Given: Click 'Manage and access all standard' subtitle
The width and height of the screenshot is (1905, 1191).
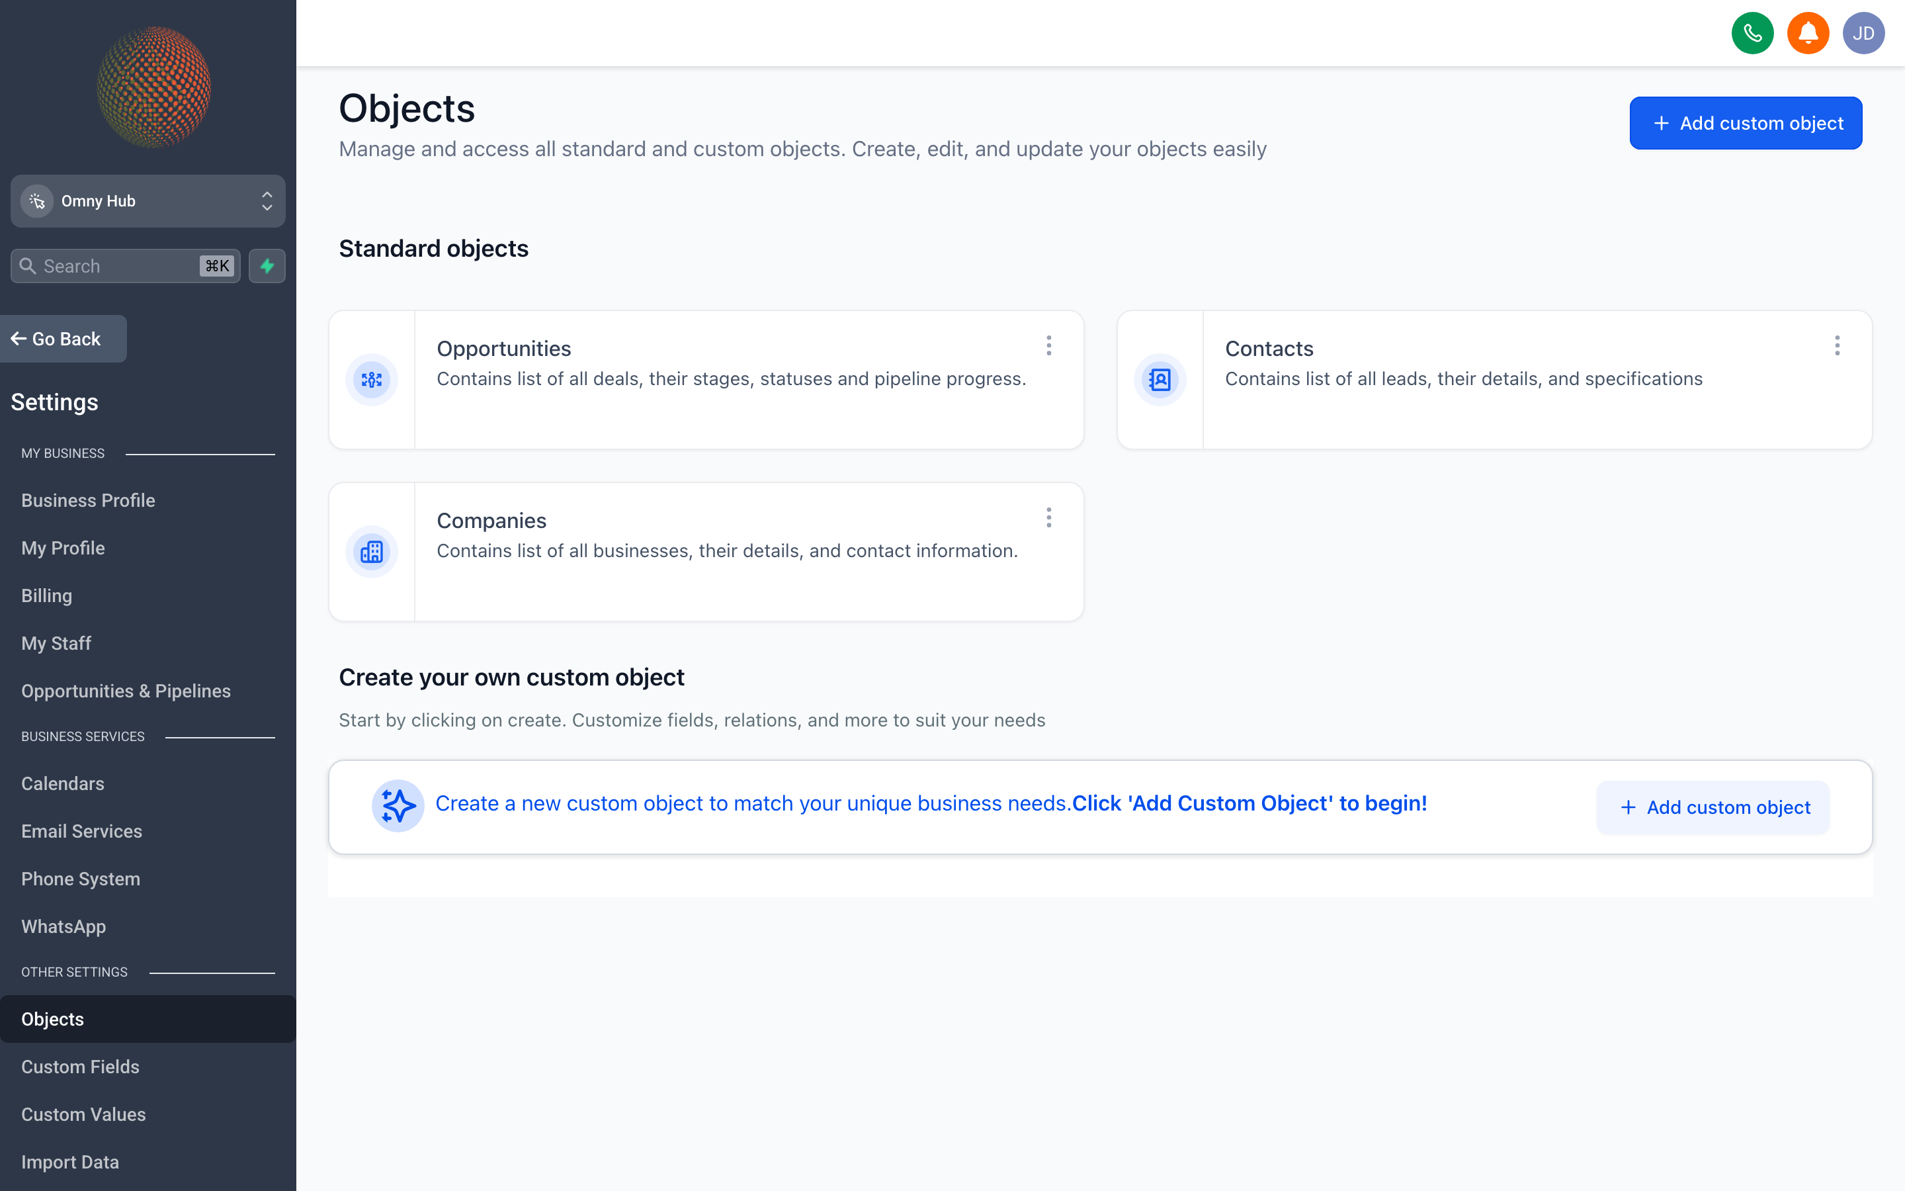Looking at the screenshot, I should (803, 149).
